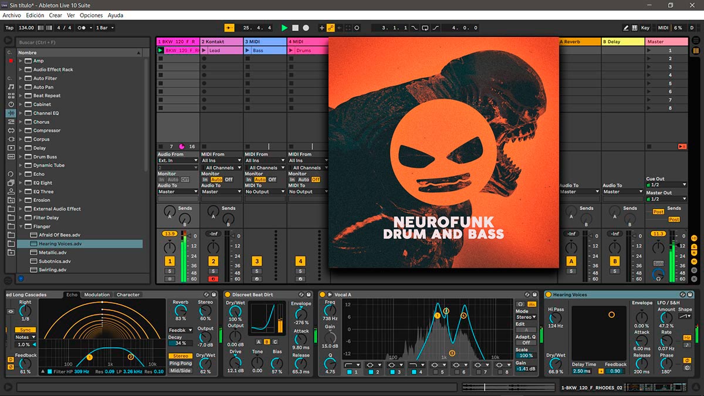Image resolution: width=704 pixels, height=396 pixels.
Task: Switch to the Modulation tab in Echo
Action: [97, 295]
